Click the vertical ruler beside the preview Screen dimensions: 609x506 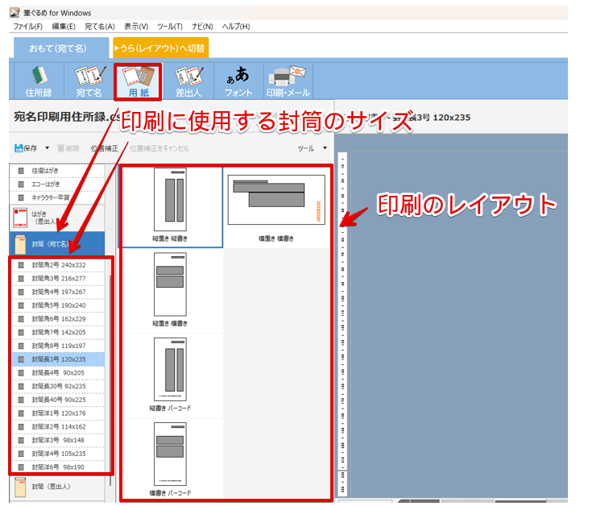coord(342,324)
